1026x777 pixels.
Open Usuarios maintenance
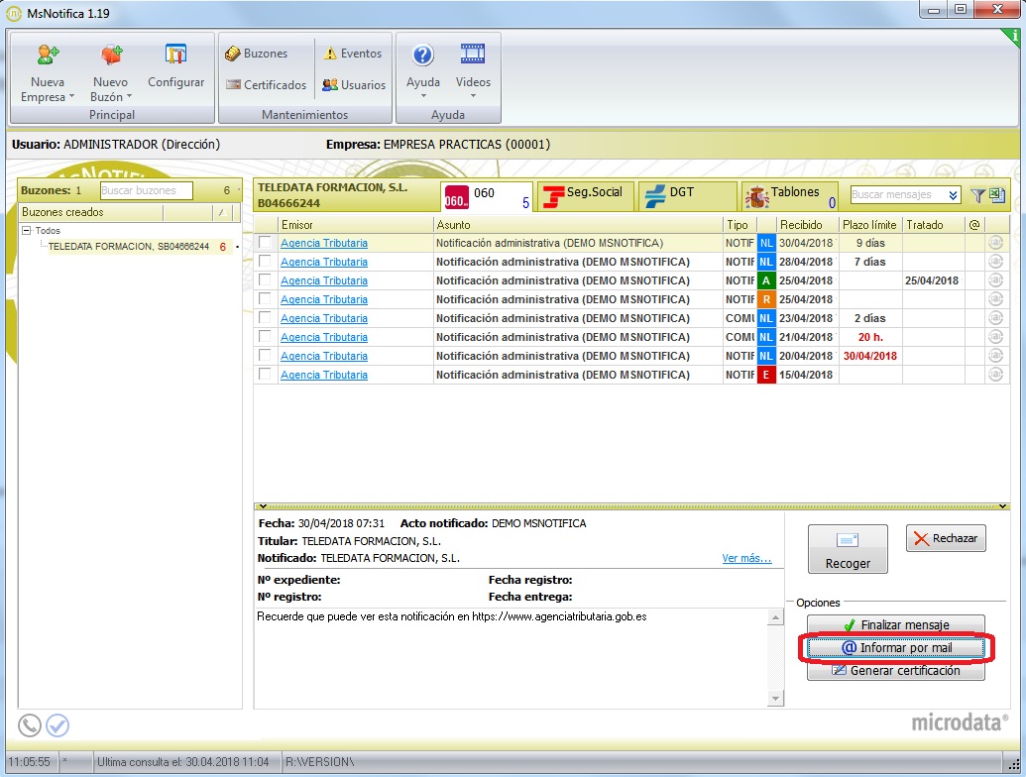click(x=354, y=85)
